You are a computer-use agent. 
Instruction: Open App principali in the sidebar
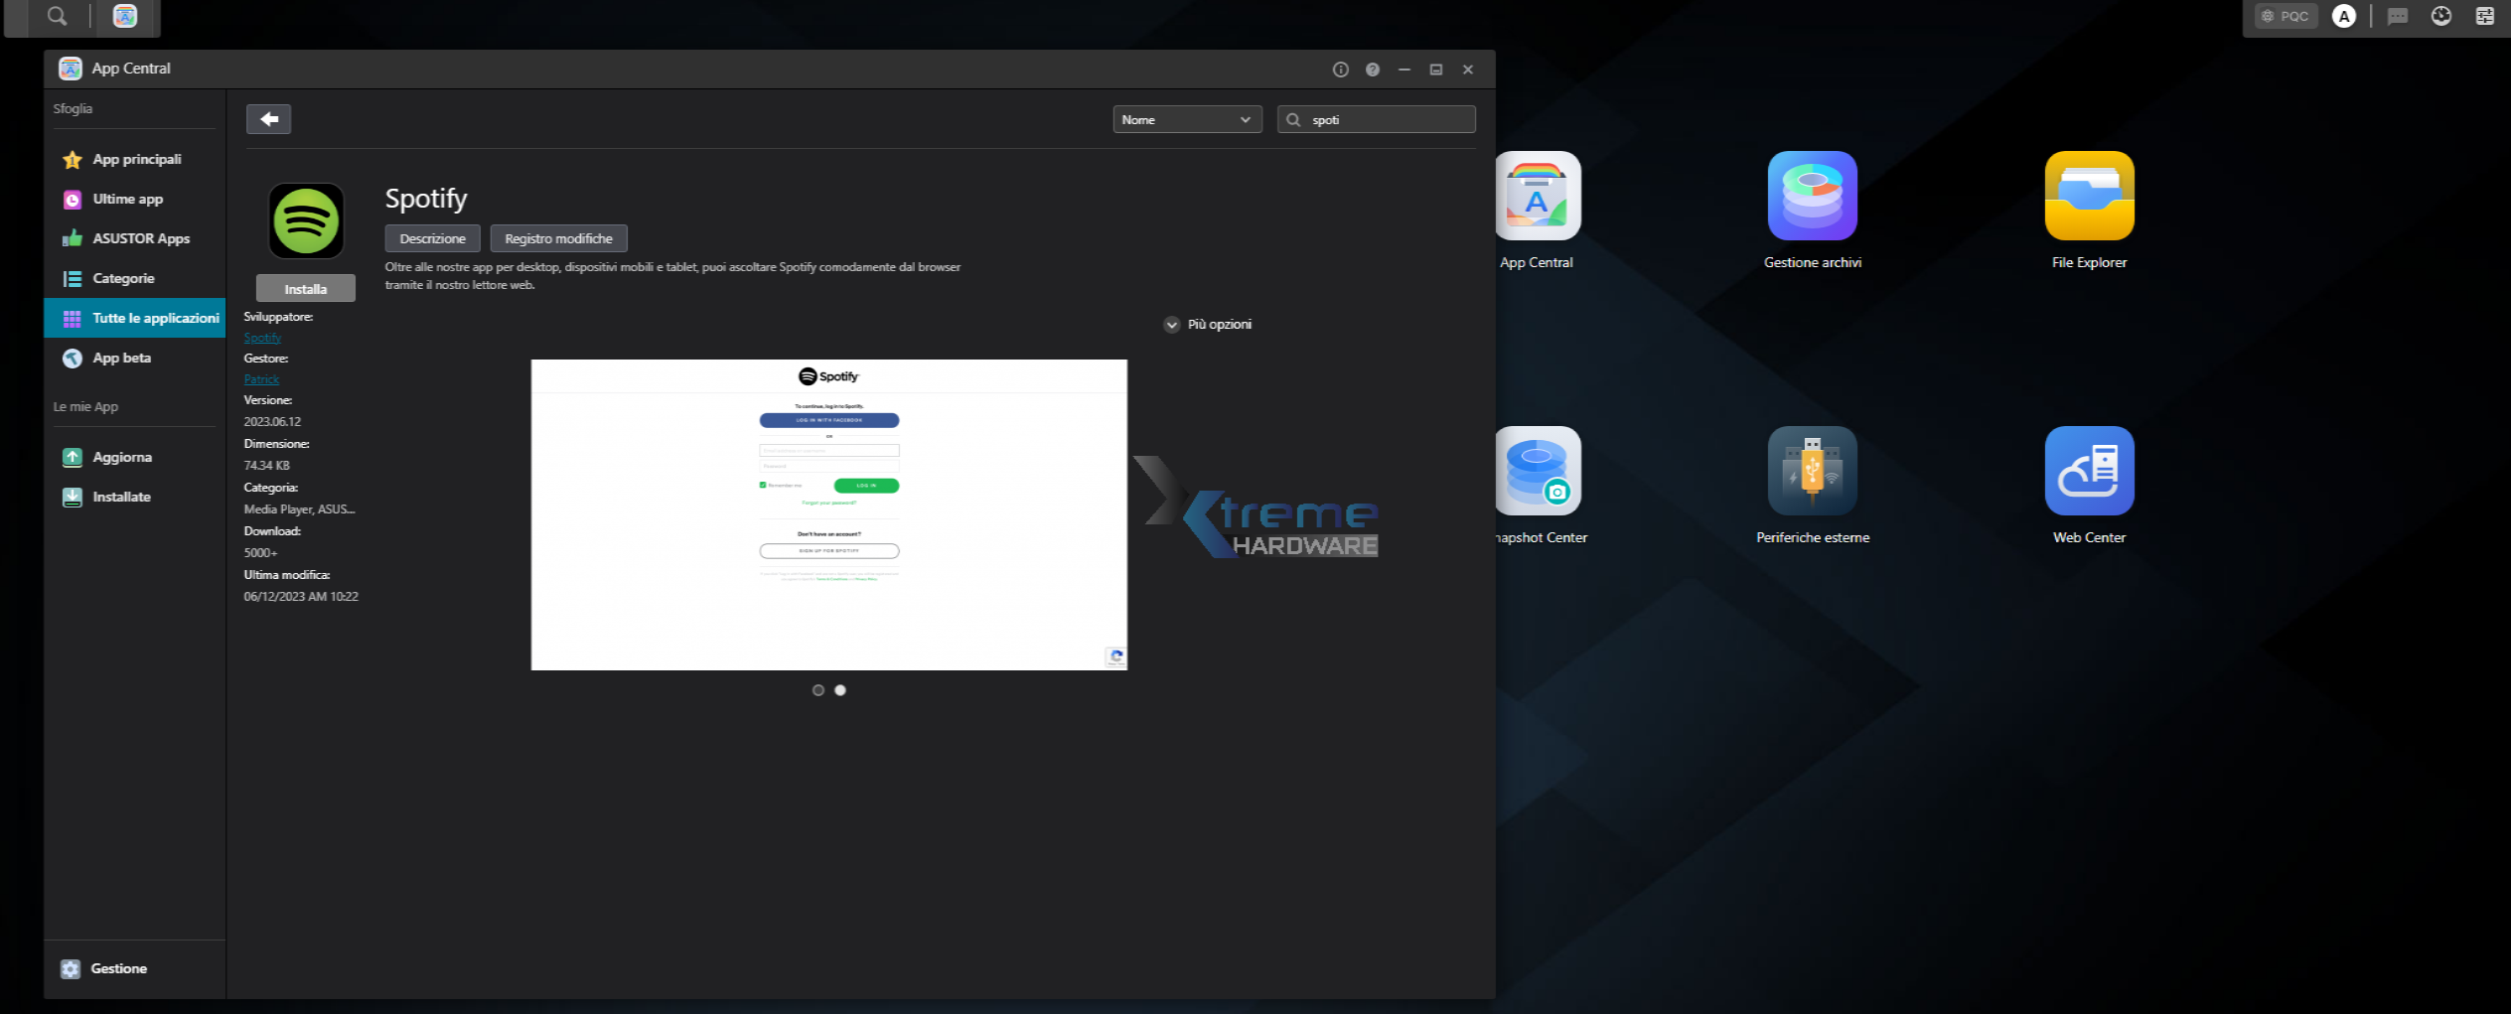pos(135,159)
